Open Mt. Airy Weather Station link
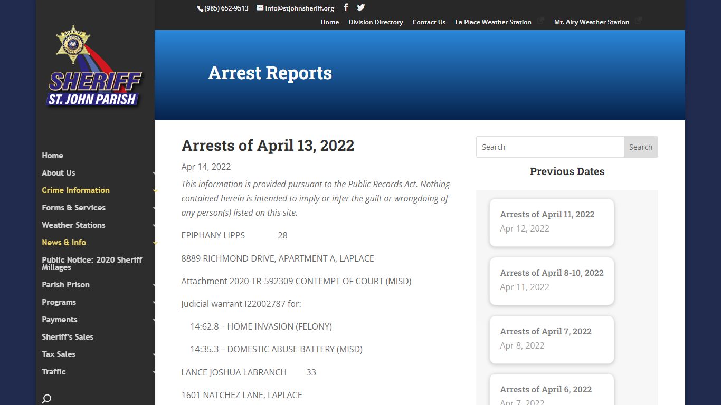 [592, 22]
